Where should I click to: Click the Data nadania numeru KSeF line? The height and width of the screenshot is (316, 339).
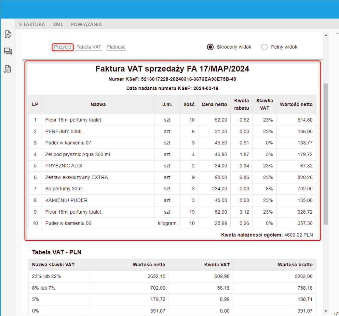[172, 88]
